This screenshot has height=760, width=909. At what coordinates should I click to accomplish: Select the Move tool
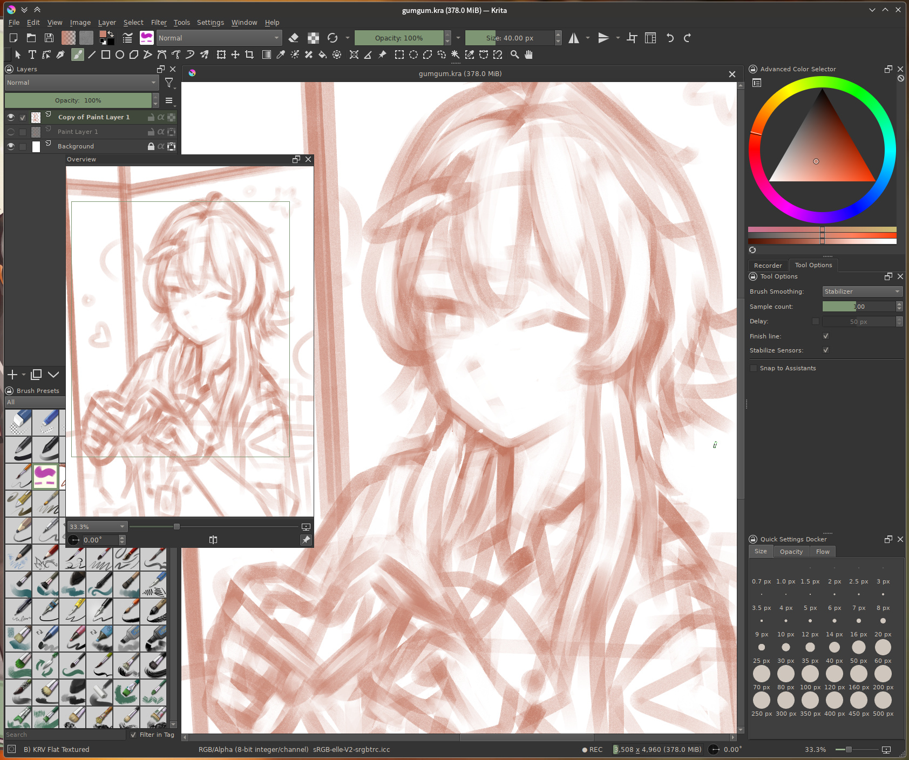(235, 55)
